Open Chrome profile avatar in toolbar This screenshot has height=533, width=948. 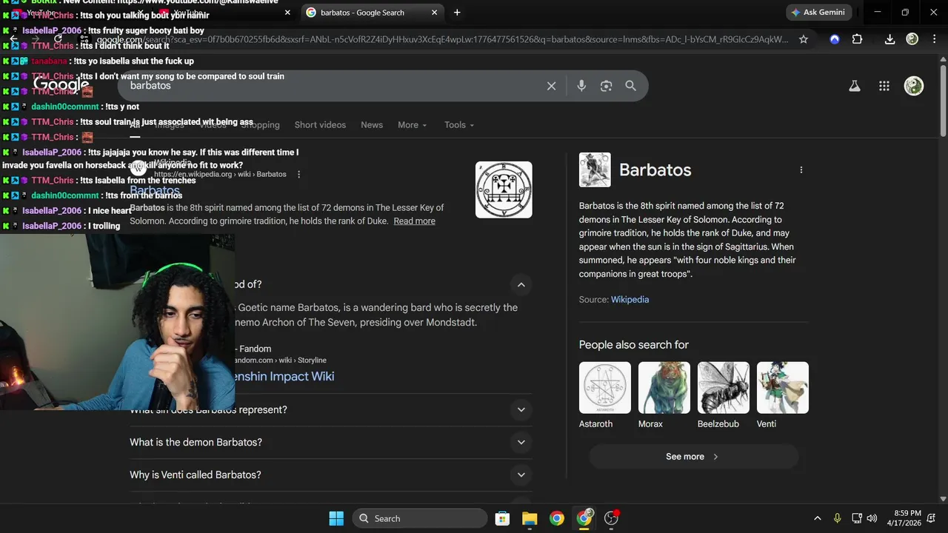coord(912,39)
